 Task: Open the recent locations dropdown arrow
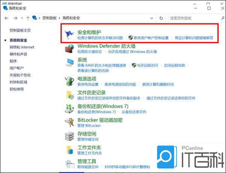pos(22,18)
